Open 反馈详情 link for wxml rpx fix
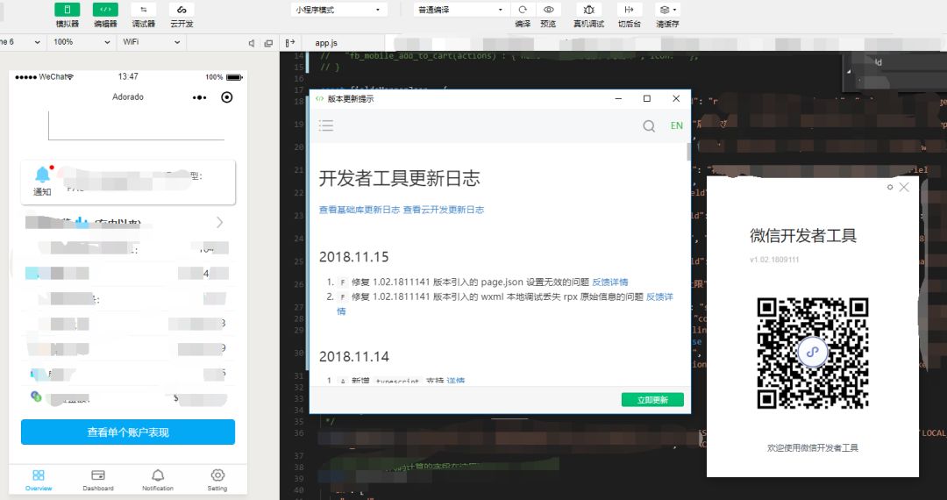 pos(659,297)
